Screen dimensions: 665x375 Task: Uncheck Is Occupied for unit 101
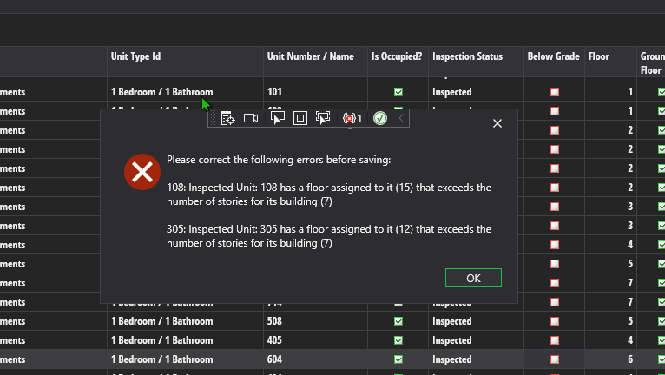pos(398,92)
